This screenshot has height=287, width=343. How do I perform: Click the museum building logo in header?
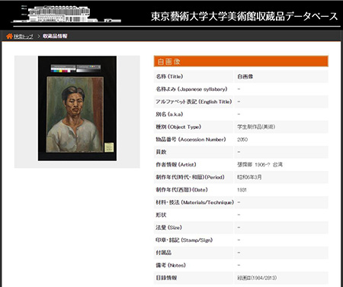(x=66, y=15)
